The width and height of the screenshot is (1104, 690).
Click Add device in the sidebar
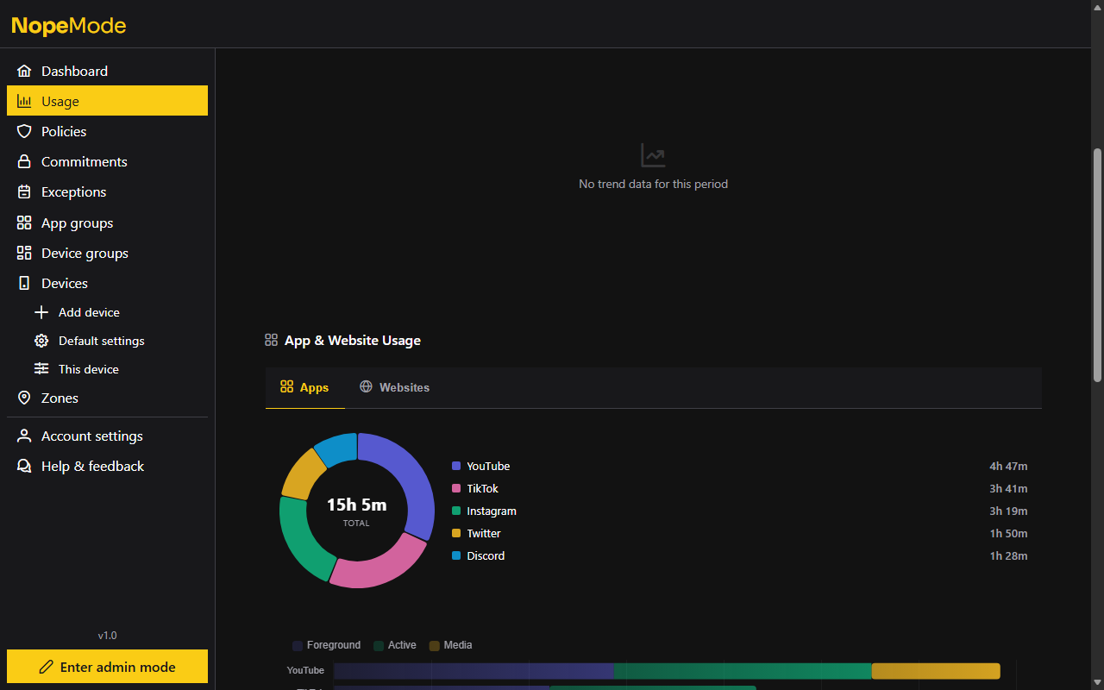[x=89, y=312]
